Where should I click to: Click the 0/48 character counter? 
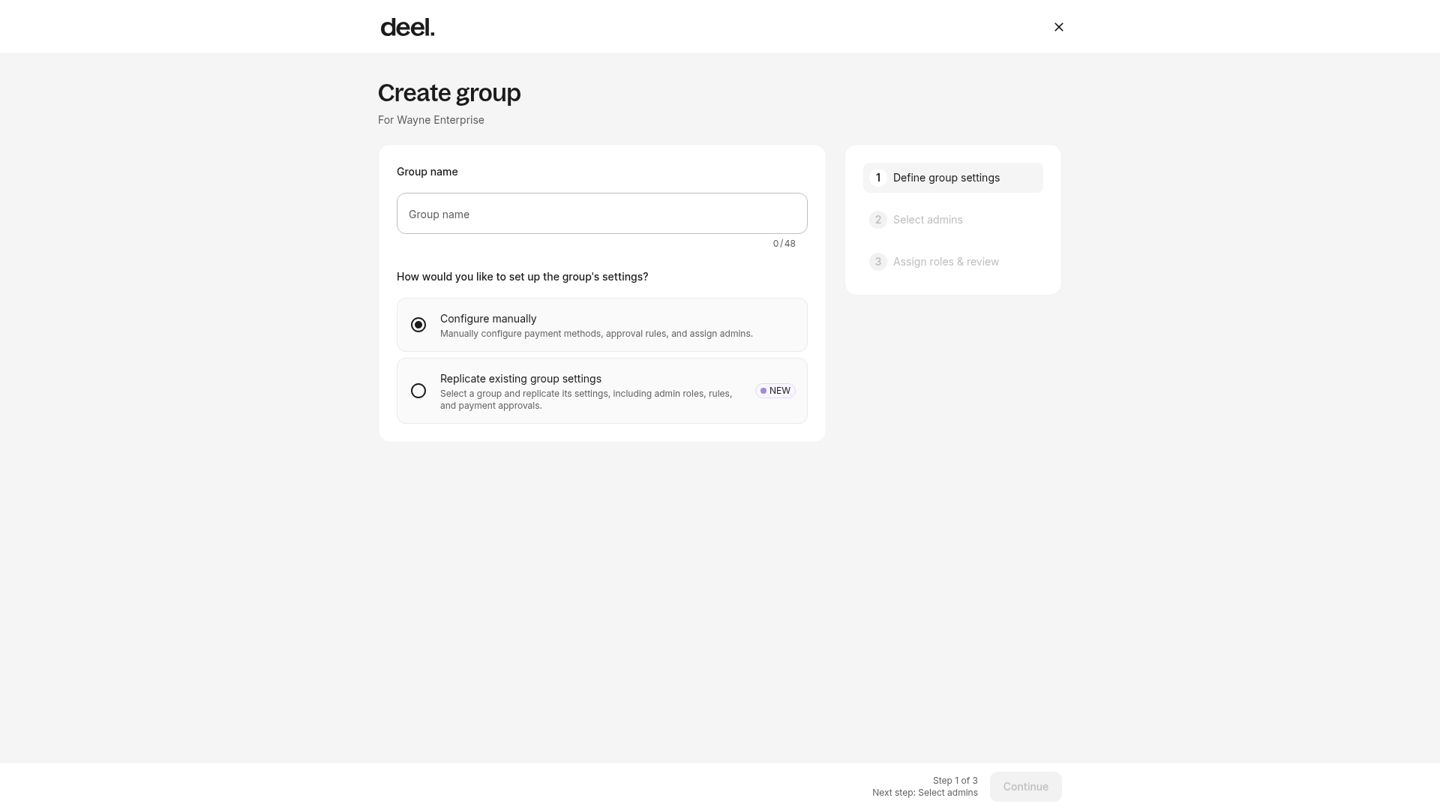tap(784, 244)
